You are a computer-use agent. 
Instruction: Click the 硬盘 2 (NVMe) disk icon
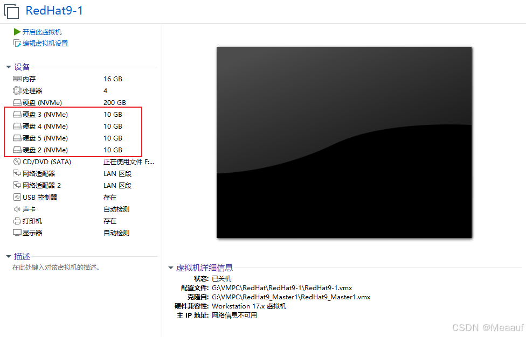point(17,150)
